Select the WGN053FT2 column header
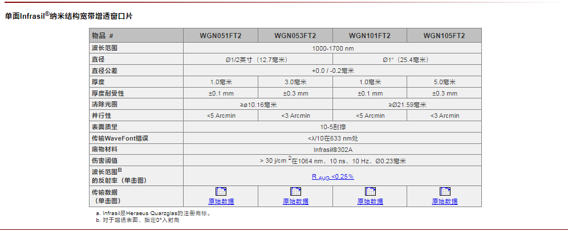This screenshot has height=231, width=568. [x=295, y=35]
